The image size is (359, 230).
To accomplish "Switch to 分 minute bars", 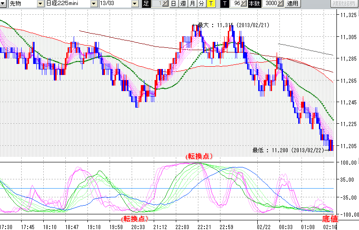I will 201,4.
